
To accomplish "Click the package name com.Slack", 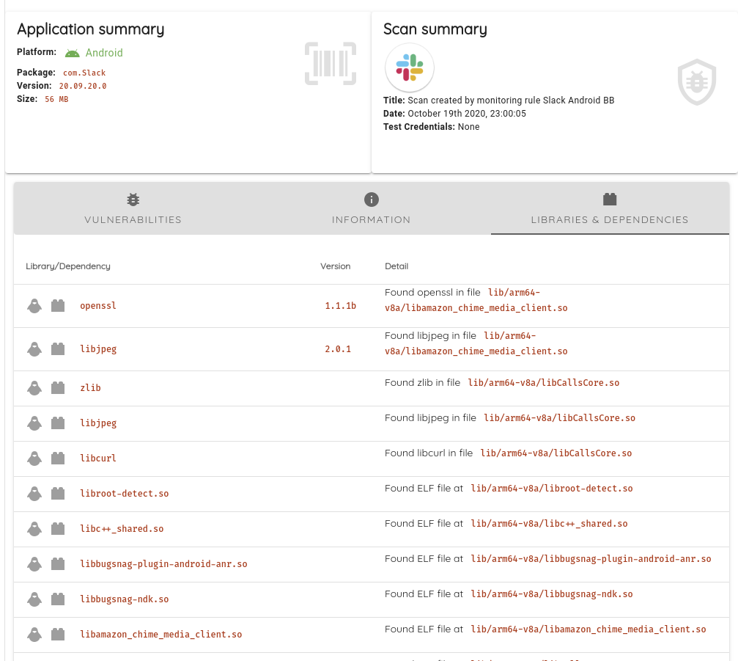I will click(84, 73).
